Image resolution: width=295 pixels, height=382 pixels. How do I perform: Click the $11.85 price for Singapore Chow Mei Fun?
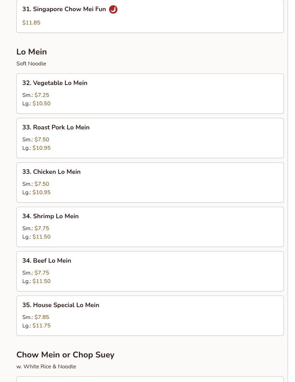tap(31, 23)
